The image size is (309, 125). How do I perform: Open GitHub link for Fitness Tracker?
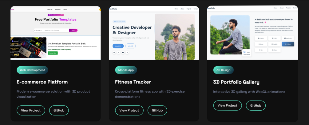[x=157, y=110]
